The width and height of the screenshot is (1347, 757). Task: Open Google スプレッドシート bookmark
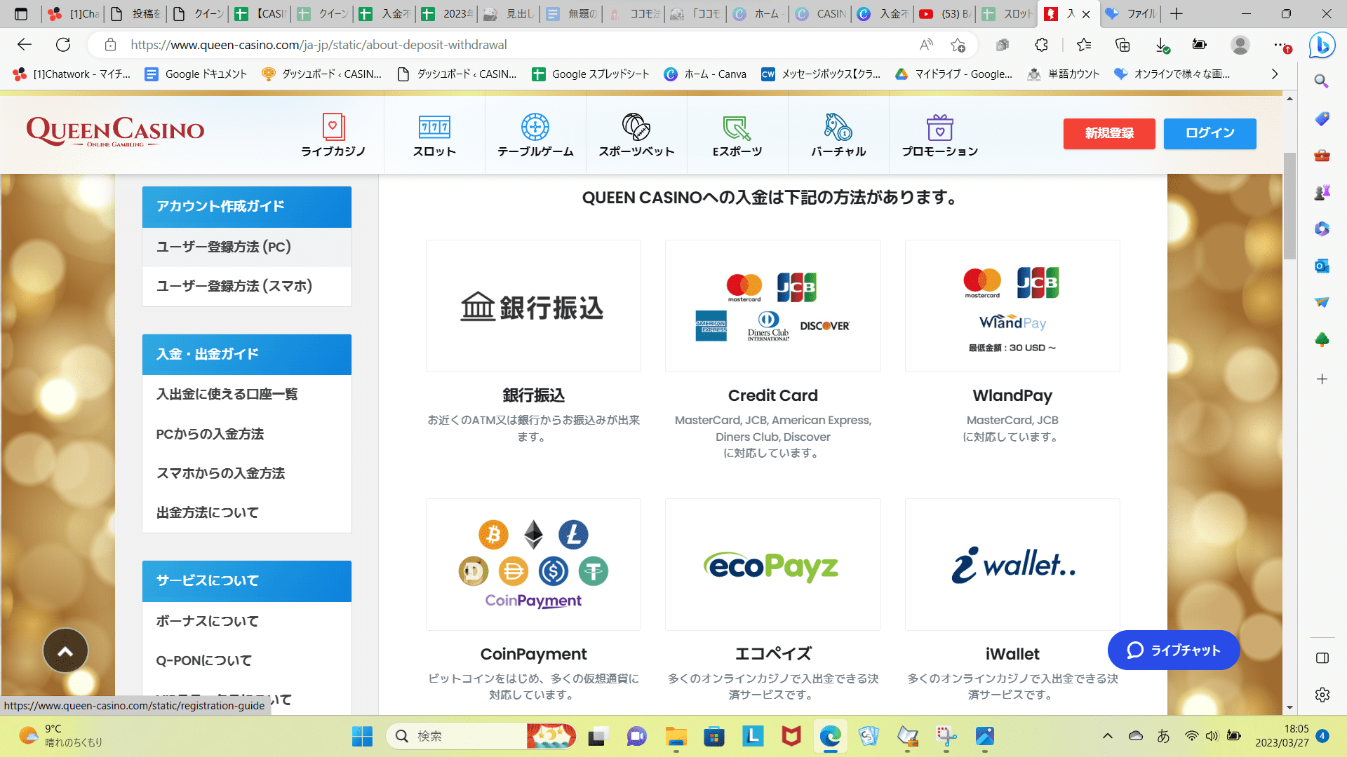click(x=591, y=74)
